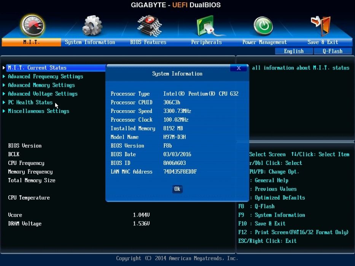Viewport: 355px width, 266px height.
Task: Switch to the M.I.T. tab
Action: pos(31,42)
